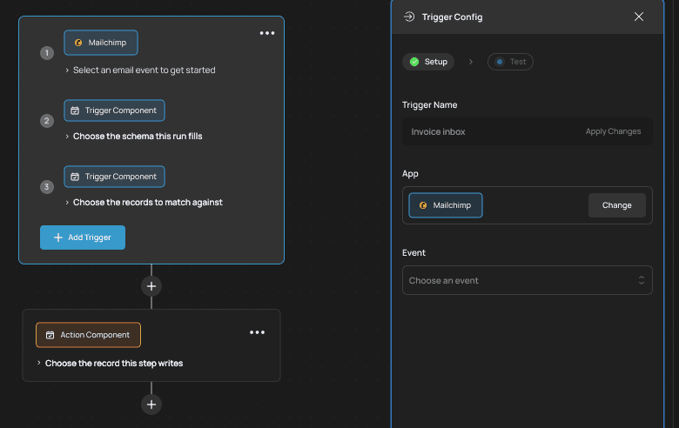The height and width of the screenshot is (428, 679).
Task: Expand 'Choose the record this step writes'
Action: click(x=110, y=363)
